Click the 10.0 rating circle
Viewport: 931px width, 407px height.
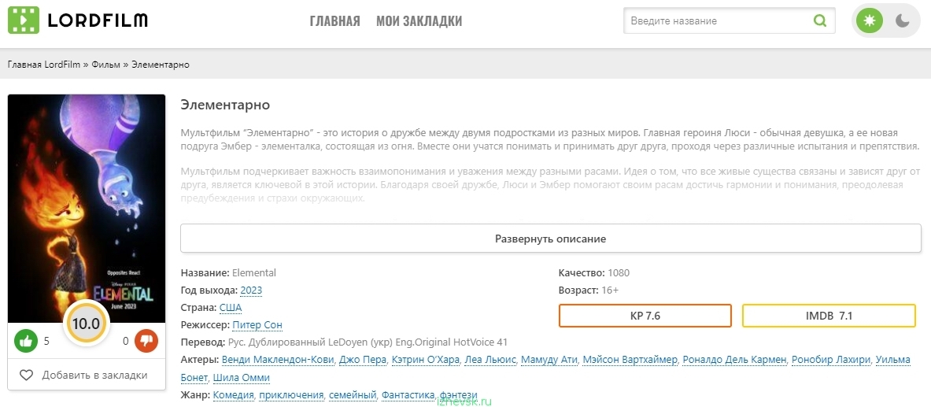[x=86, y=324]
